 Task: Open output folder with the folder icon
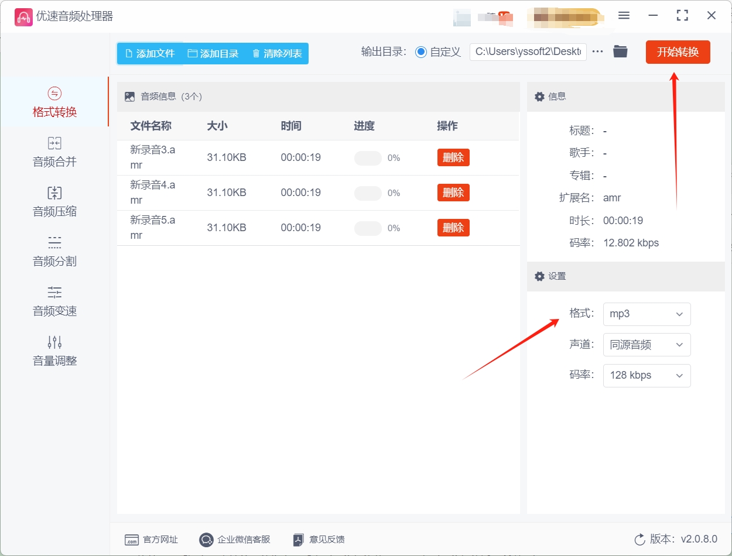(620, 52)
